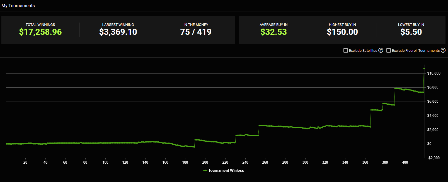Click the Highest Buy-In value $150.00
448x182 pixels.
342,32
